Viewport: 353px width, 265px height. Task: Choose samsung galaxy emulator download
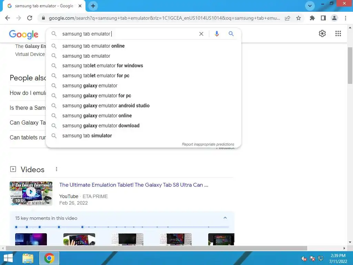click(143, 126)
